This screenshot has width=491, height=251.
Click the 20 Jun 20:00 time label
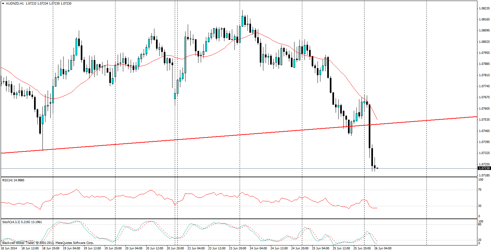(175, 248)
